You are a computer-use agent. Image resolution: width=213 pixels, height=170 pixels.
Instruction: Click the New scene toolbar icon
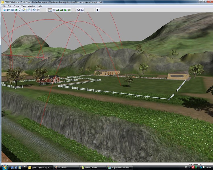[5, 10]
